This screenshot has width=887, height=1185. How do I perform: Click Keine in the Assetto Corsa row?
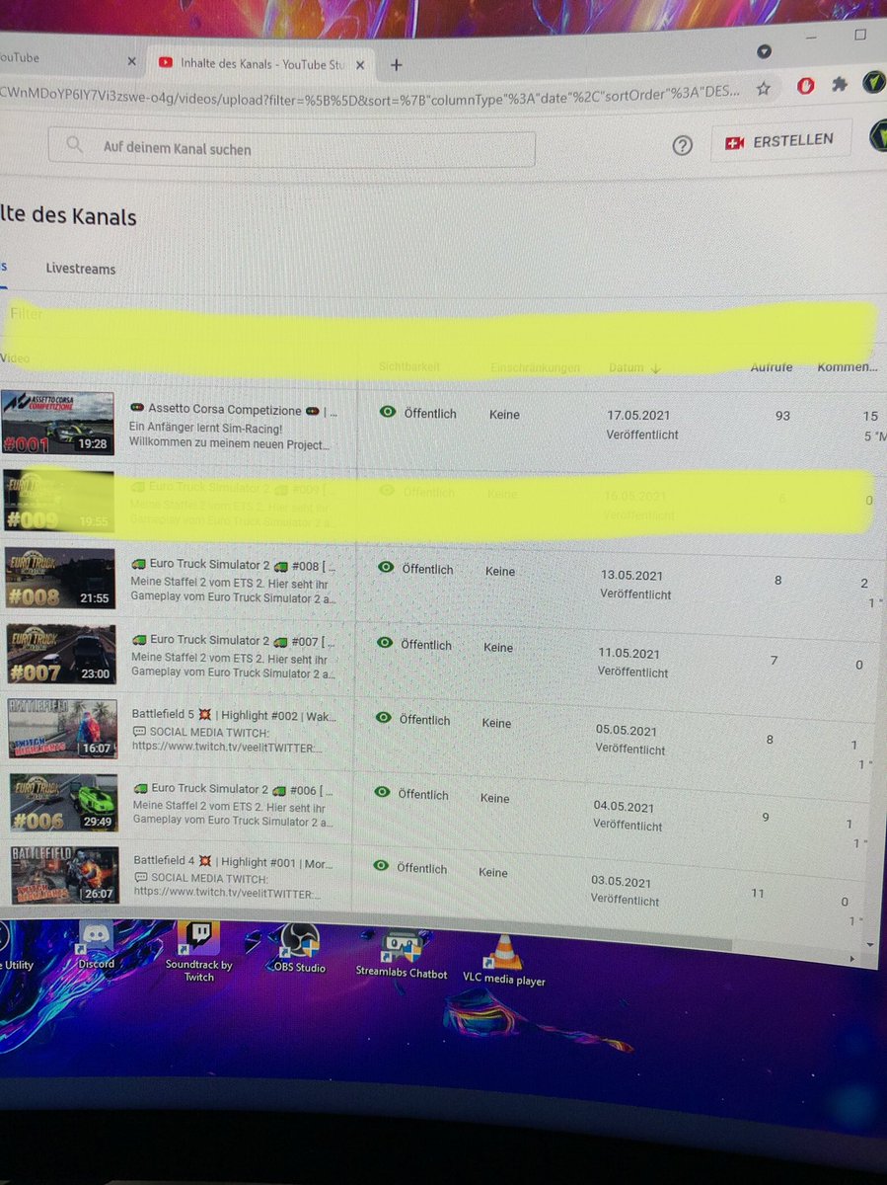[504, 415]
